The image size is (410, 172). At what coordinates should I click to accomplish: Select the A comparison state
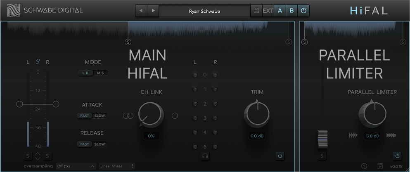pyautogui.click(x=280, y=11)
